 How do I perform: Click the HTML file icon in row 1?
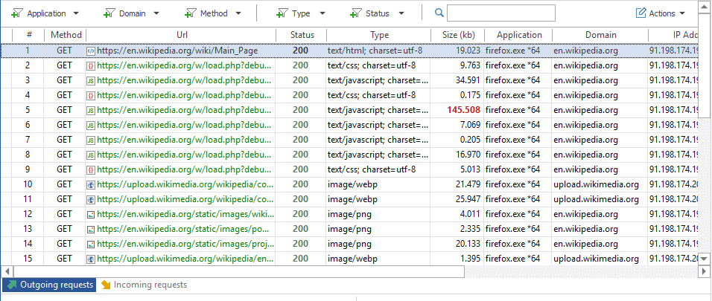(x=91, y=51)
